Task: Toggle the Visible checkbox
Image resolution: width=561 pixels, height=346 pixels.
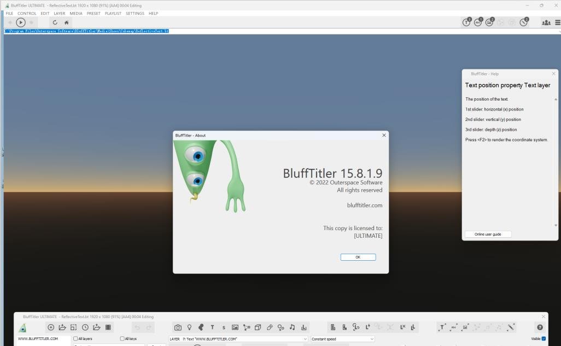Action: [x=544, y=338]
